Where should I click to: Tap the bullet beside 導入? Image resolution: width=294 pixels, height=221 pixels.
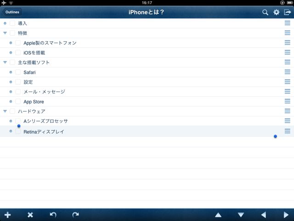click(5, 23)
